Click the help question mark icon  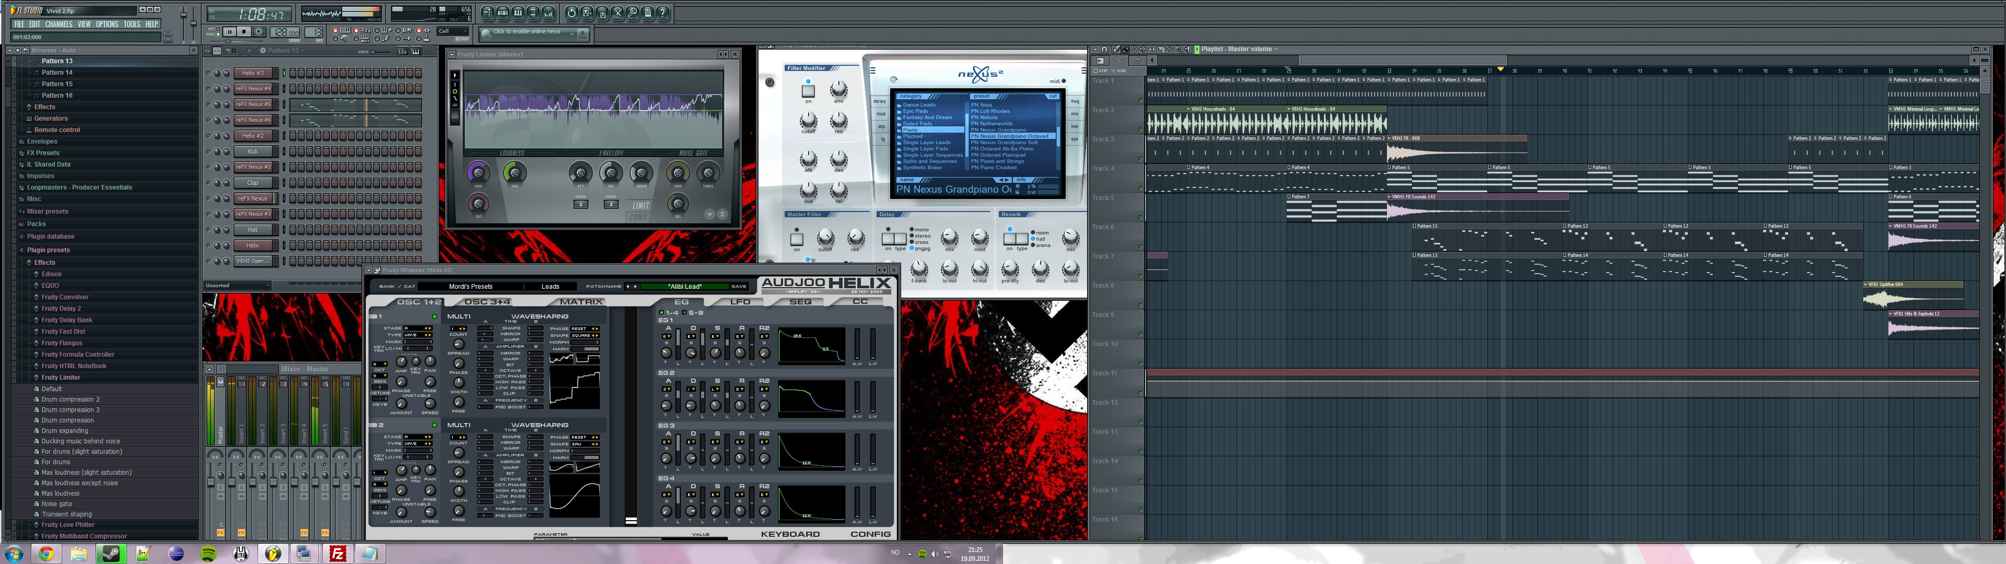pyautogui.click(x=663, y=13)
